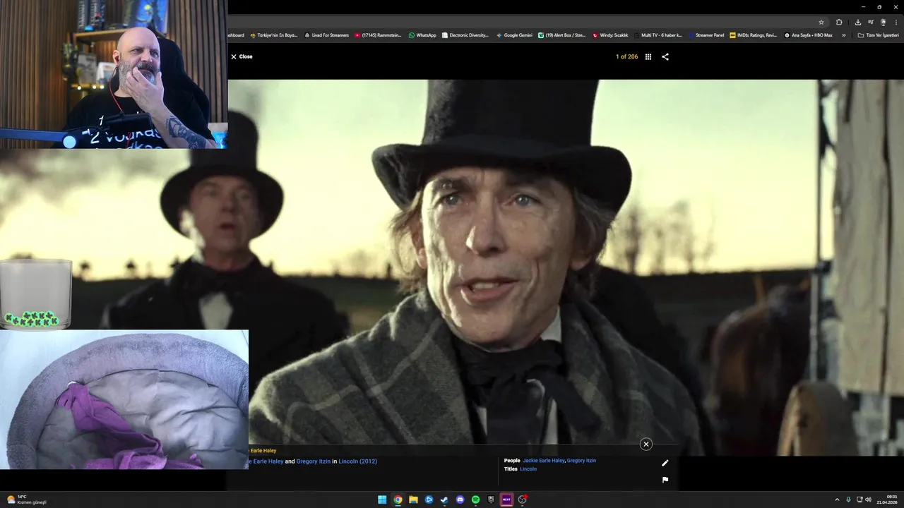Viewport: 904px width, 508px height.
Task: Open Türkiye'nin En Büyü... bookmark
Action: click(x=274, y=35)
